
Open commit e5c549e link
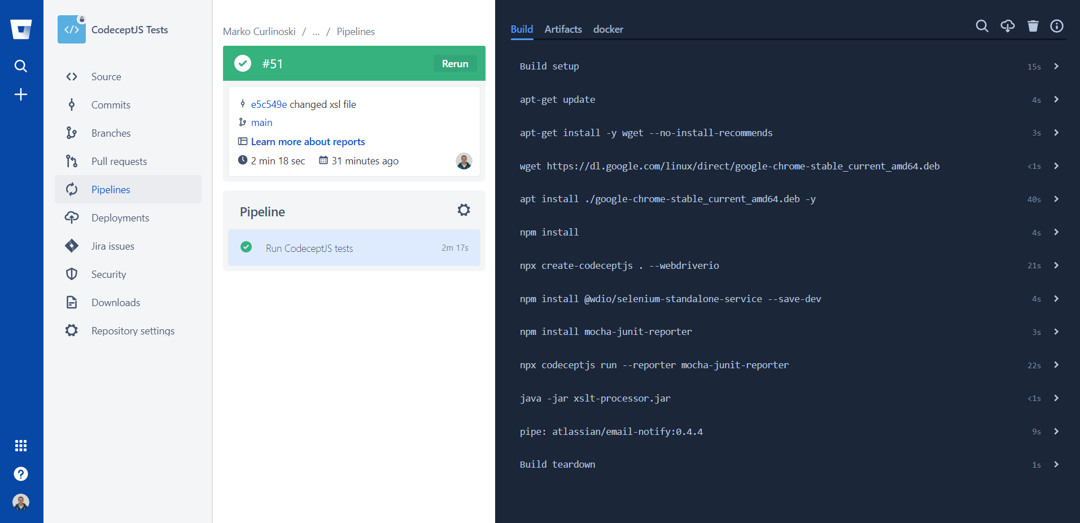[x=269, y=104]
